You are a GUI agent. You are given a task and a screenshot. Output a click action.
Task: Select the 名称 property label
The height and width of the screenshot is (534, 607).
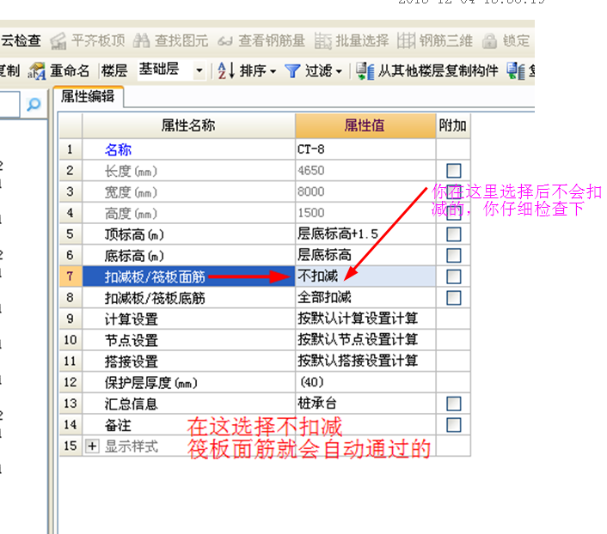coord(118,149)
